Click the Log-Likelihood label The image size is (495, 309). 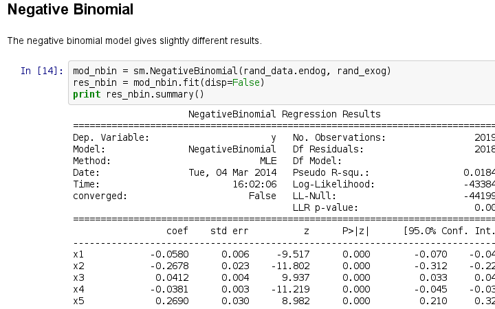click(x=333, y=184)
